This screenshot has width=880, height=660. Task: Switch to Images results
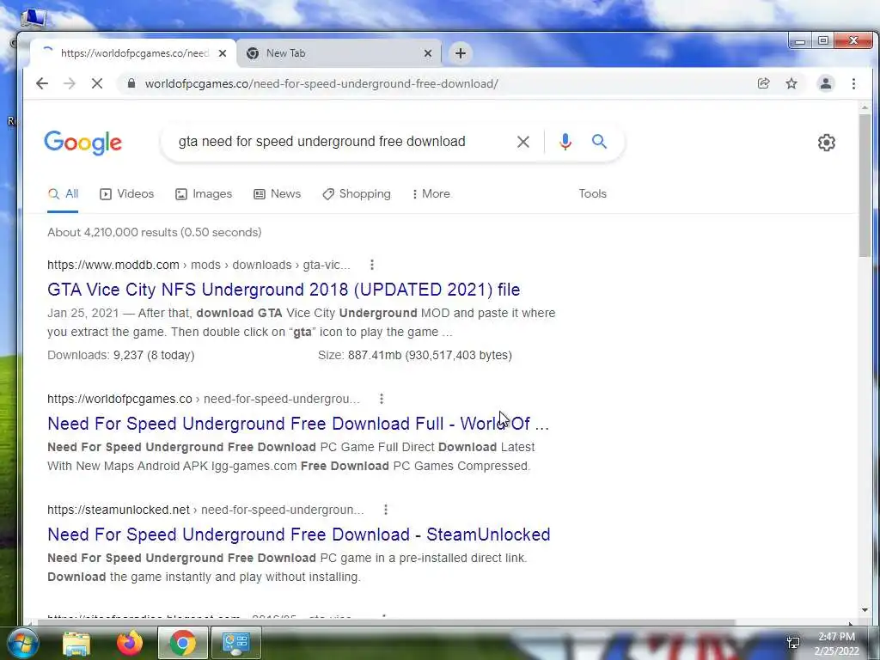coord(204,194)
